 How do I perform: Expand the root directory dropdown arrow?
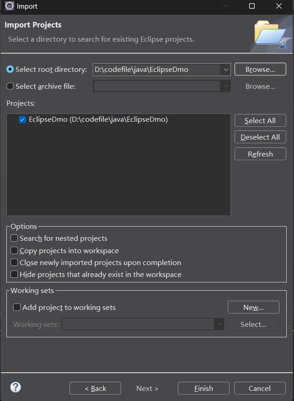click(x=226, y=70)
